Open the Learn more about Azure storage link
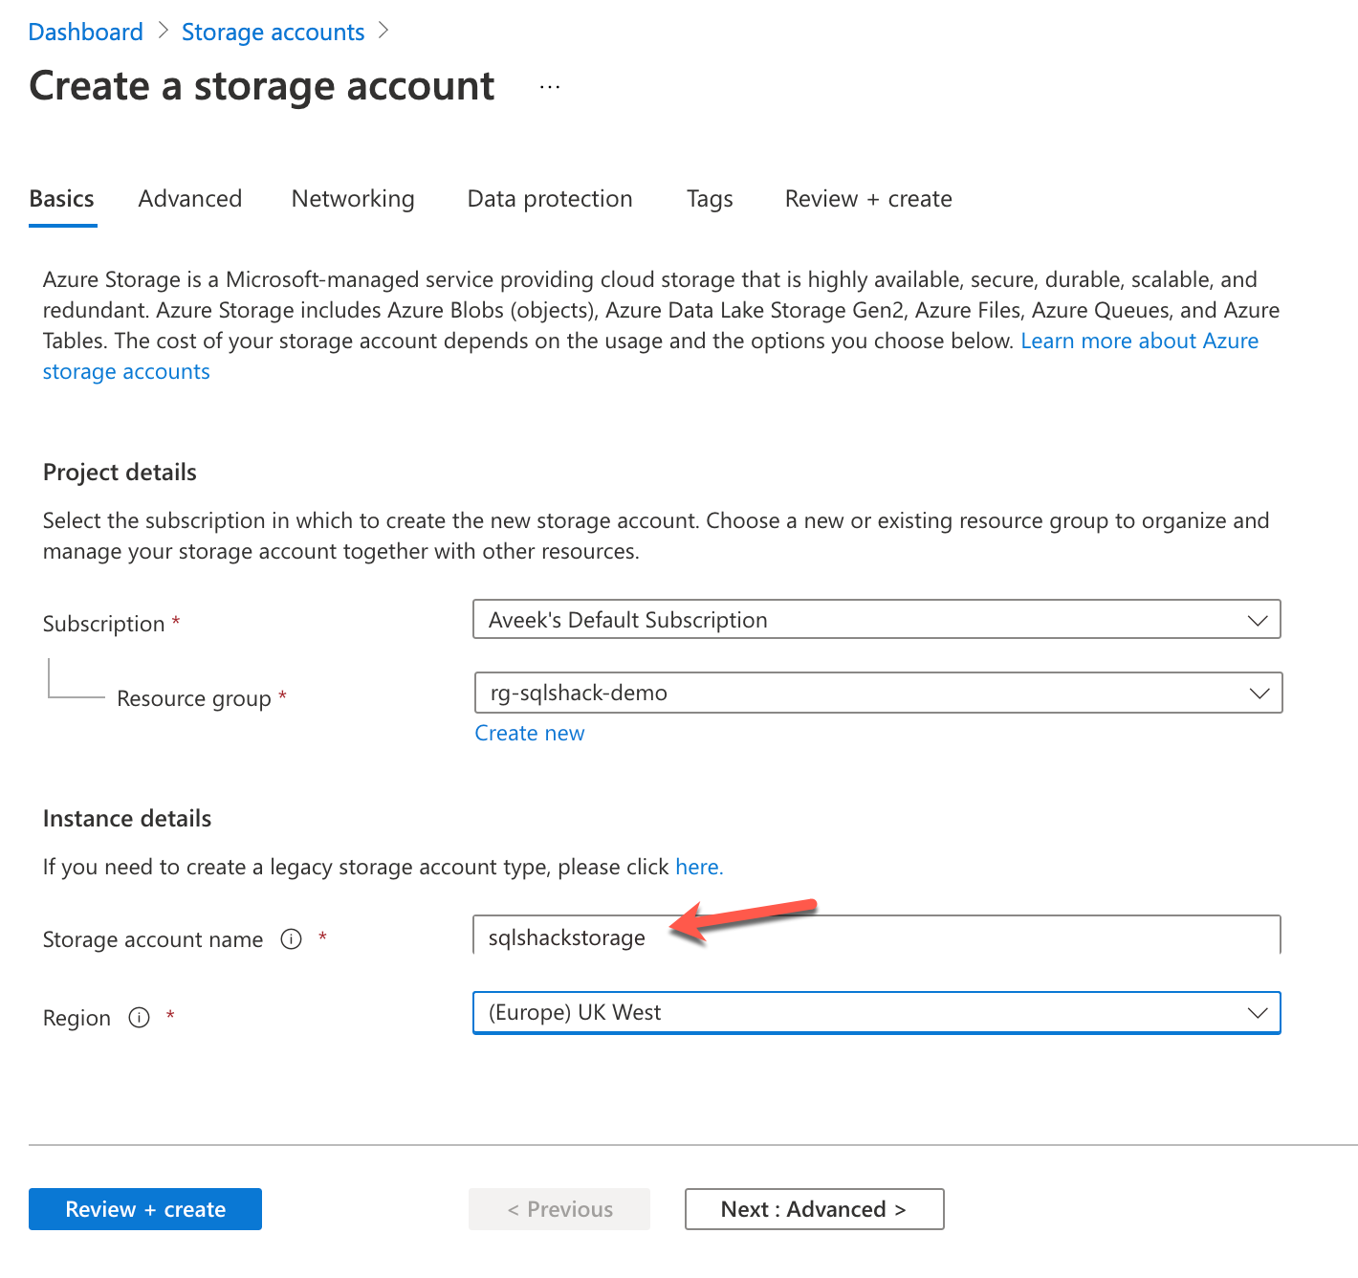The width and height of the screenshot is (1358, 1278). tap(1139, 342)
